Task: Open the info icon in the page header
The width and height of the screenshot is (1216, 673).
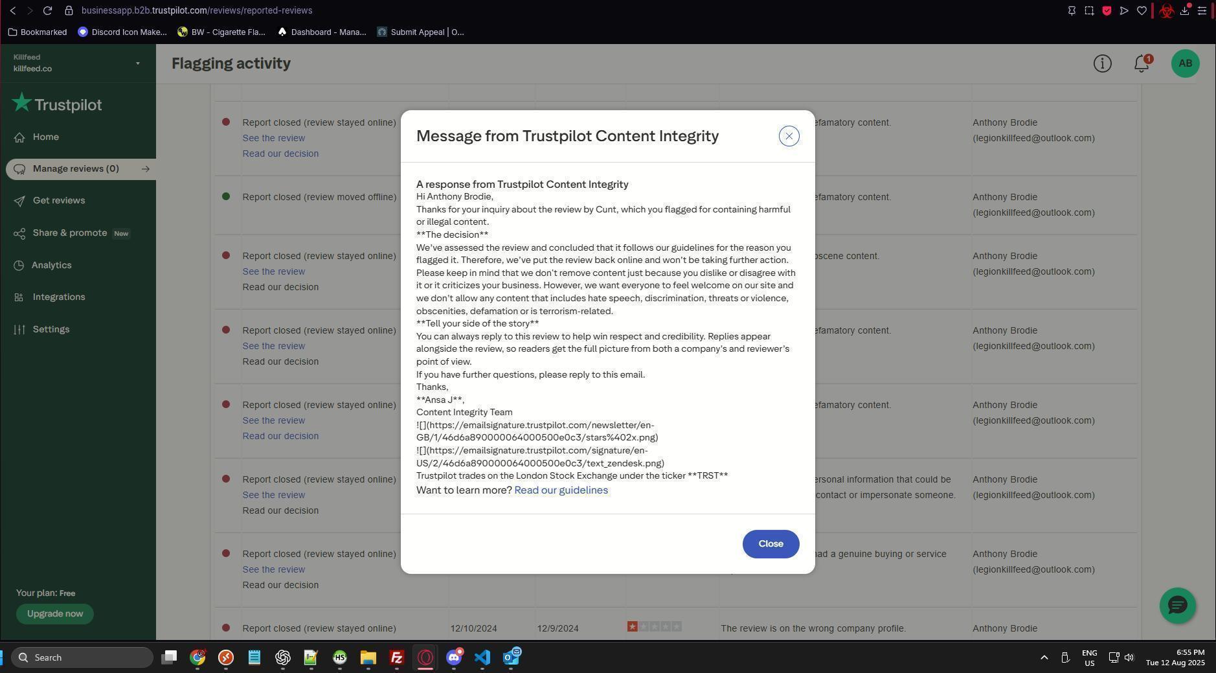Action: pyautogui.click(x=1102, y=63)
